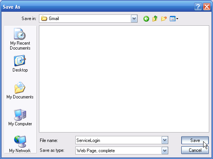Screen dimensions: 213x159
Task: Click the Cancel button
Action: (195, 150)
